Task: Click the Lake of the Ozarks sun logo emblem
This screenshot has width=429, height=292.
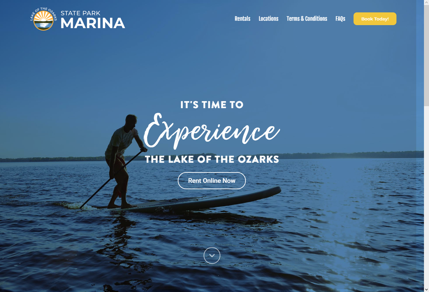Action: coord(44,19)
